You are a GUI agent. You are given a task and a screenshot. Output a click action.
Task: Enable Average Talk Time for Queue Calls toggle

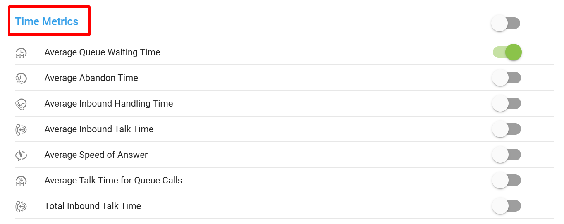click(x=507, y=181)
